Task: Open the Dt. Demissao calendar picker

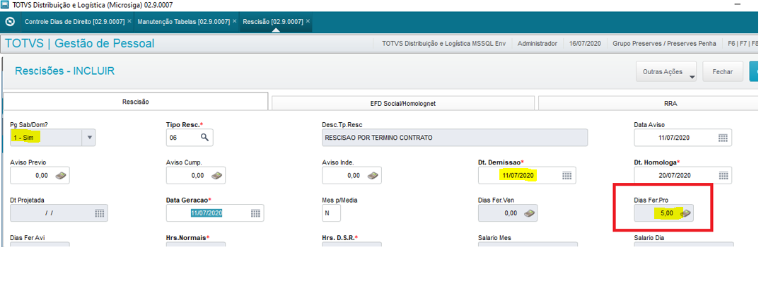Action: 567,175
